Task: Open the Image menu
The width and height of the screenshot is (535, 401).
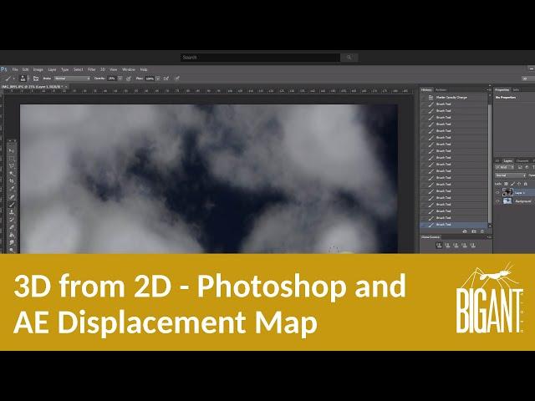Action: coord(38,69)
